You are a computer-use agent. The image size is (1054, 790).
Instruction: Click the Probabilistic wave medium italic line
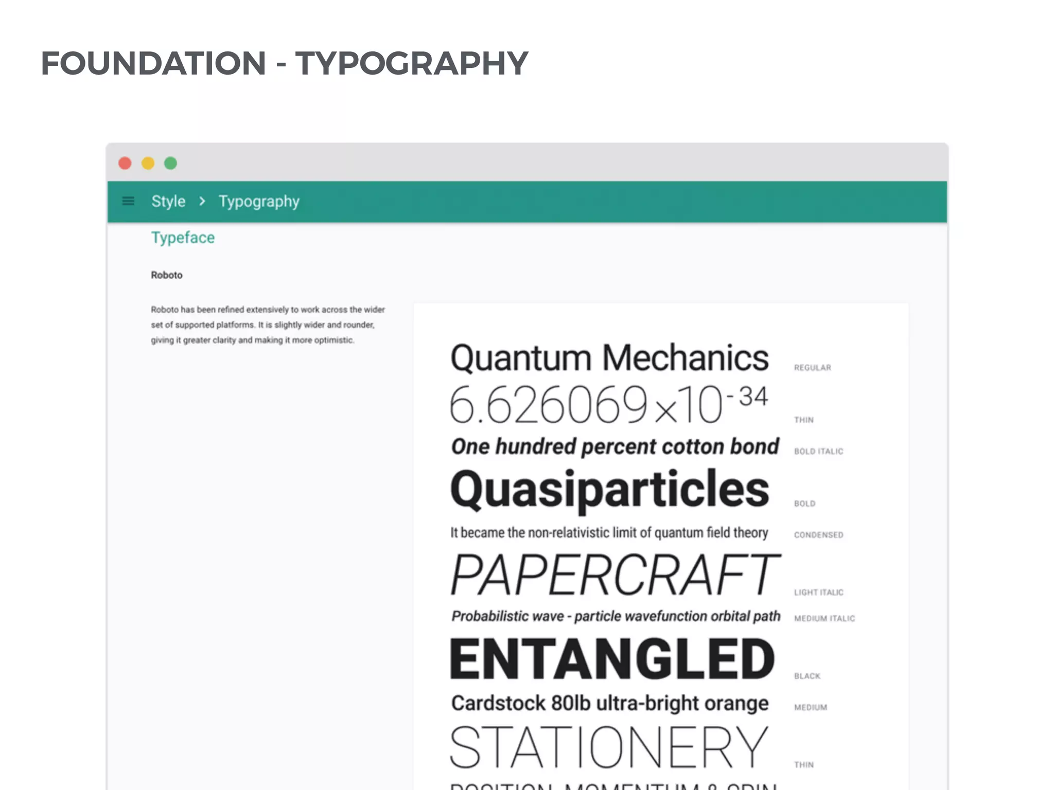click(616, 616)
